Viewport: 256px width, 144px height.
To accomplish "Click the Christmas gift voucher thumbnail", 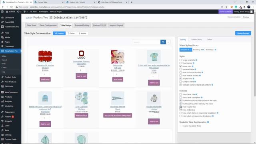I will tap(45, 56).
